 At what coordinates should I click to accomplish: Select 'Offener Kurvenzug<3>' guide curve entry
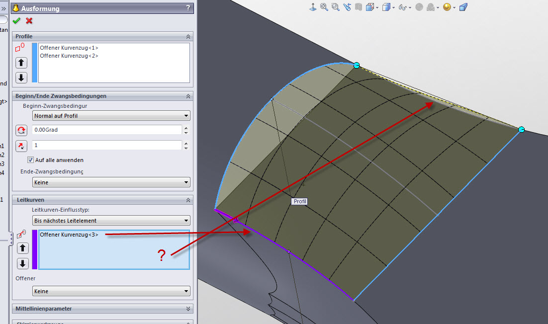coord(69,235)
